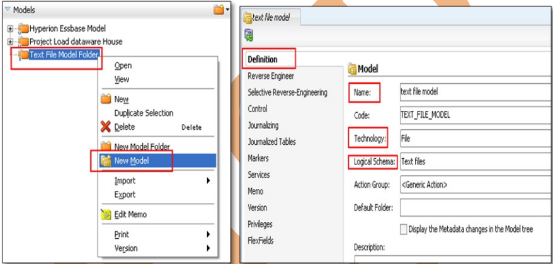553x264 pixels.
Task: Click the Hyperion Essbase Model folder icon
Action: pos(23,28)
